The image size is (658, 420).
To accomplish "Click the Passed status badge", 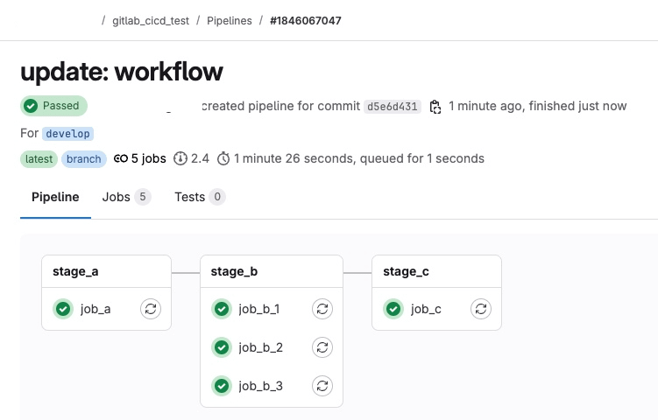I will point(53,106).
